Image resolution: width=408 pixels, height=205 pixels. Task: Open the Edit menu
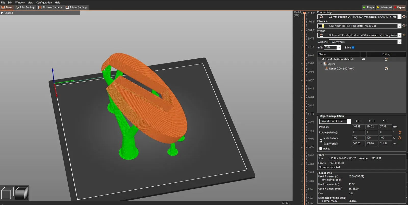pyautogui.click(x=10, y=3)
